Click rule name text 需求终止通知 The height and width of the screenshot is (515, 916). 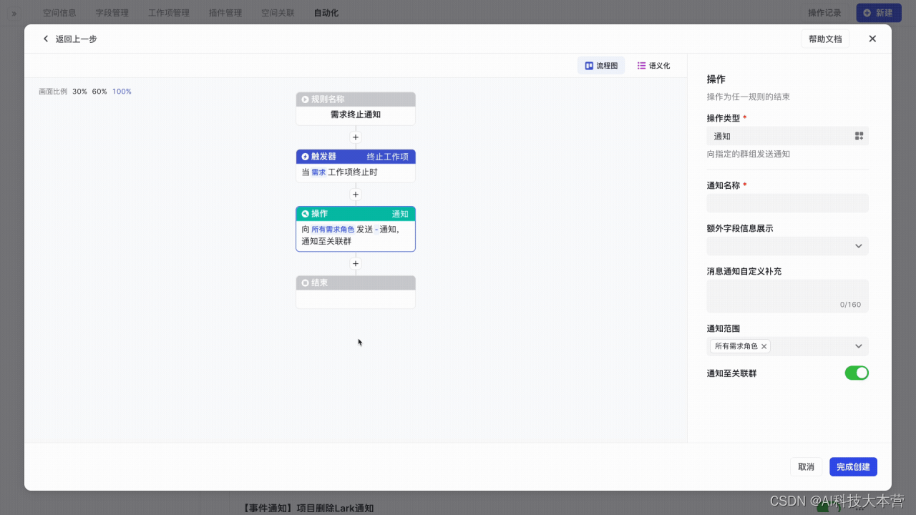[x=356, y=114]
